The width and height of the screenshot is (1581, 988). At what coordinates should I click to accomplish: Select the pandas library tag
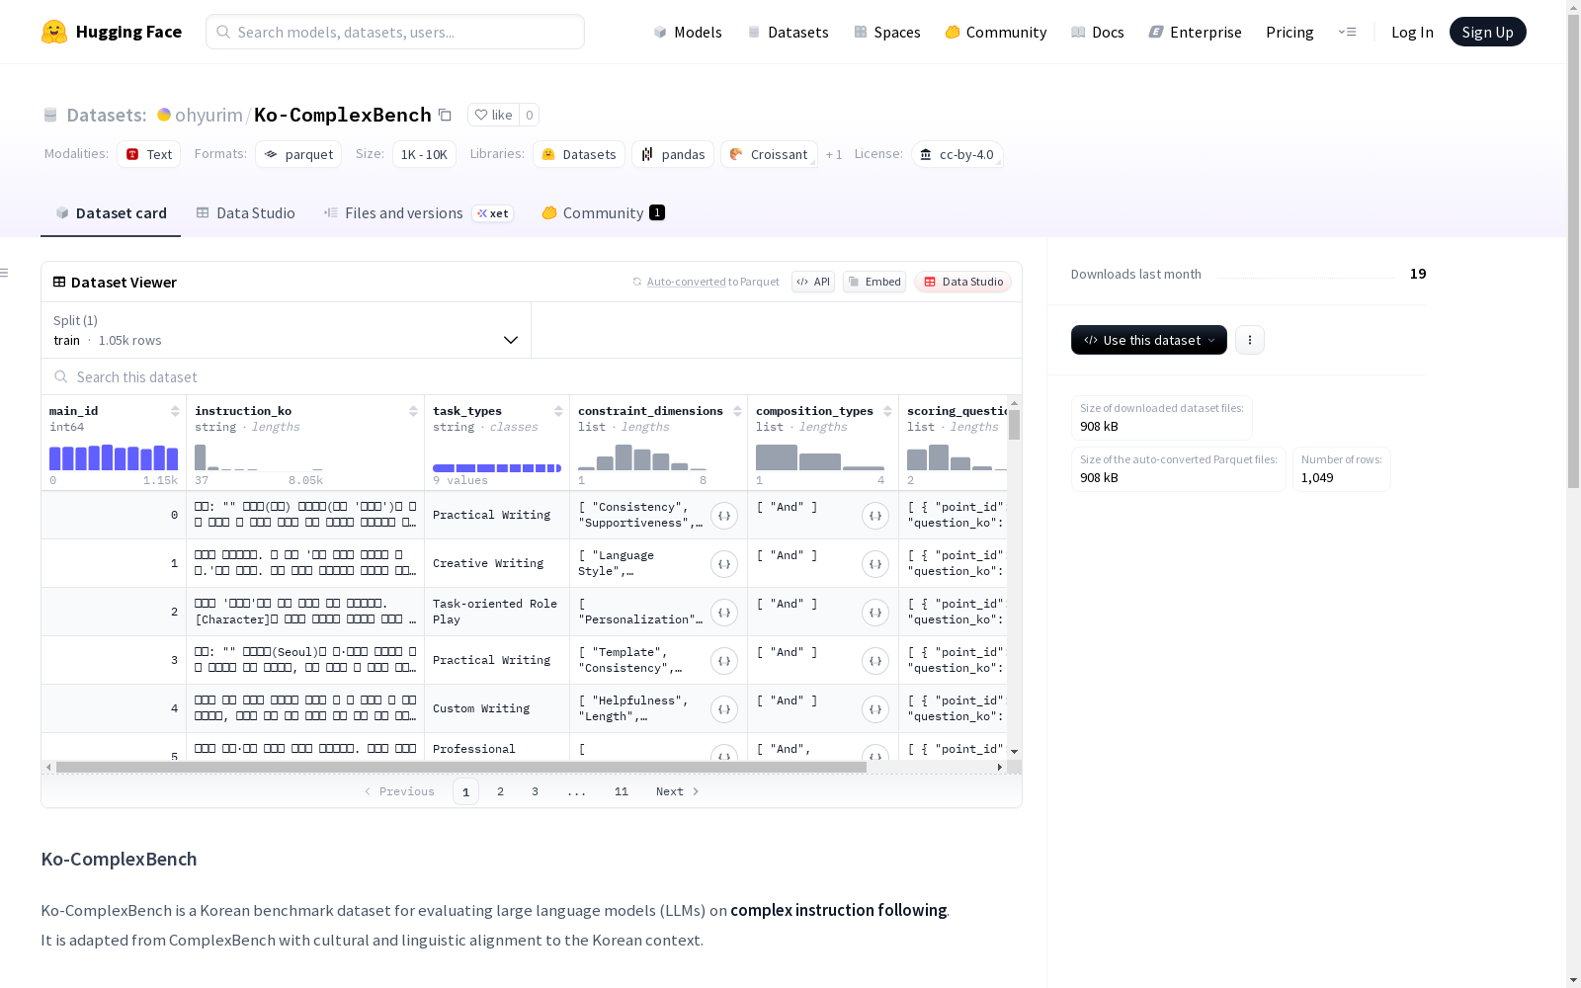(x=673, y=154)
